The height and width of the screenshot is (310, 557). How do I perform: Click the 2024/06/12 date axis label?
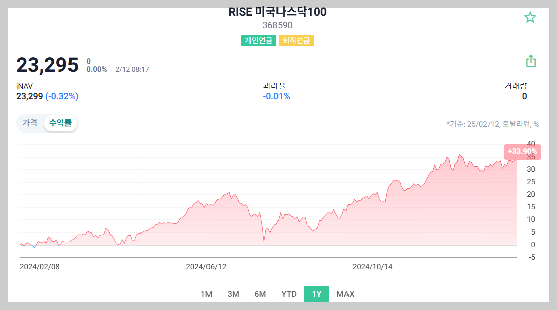(206, 267)
